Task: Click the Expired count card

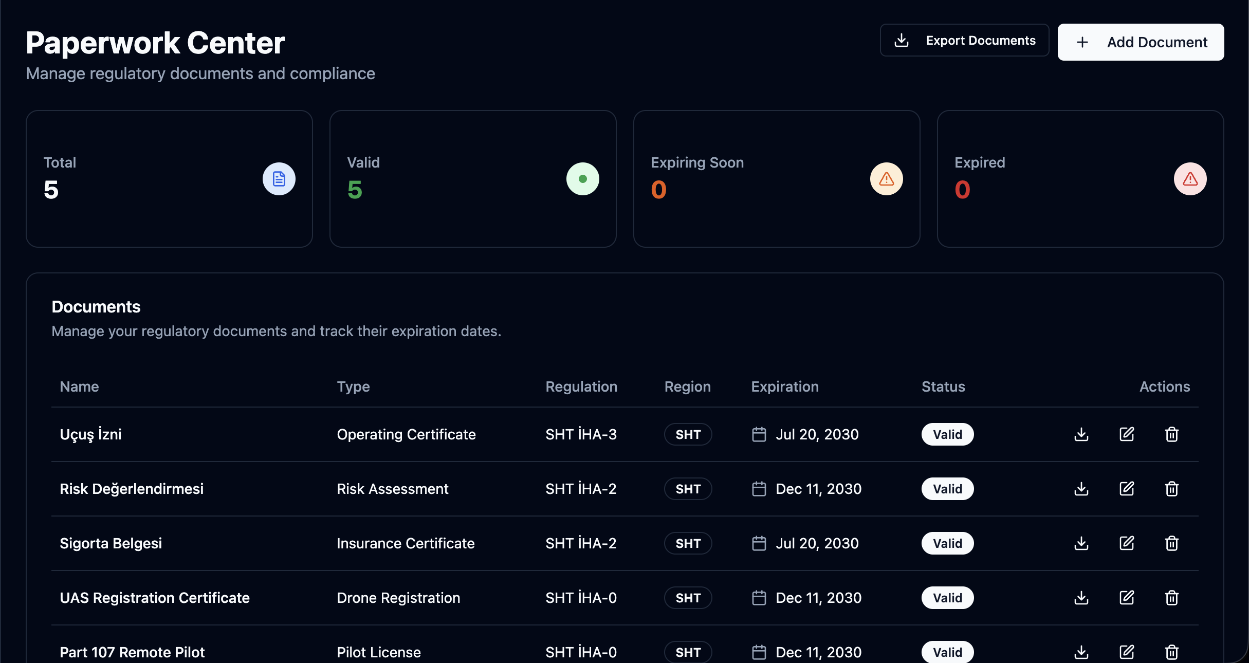Action: [x=1080, y=179]
